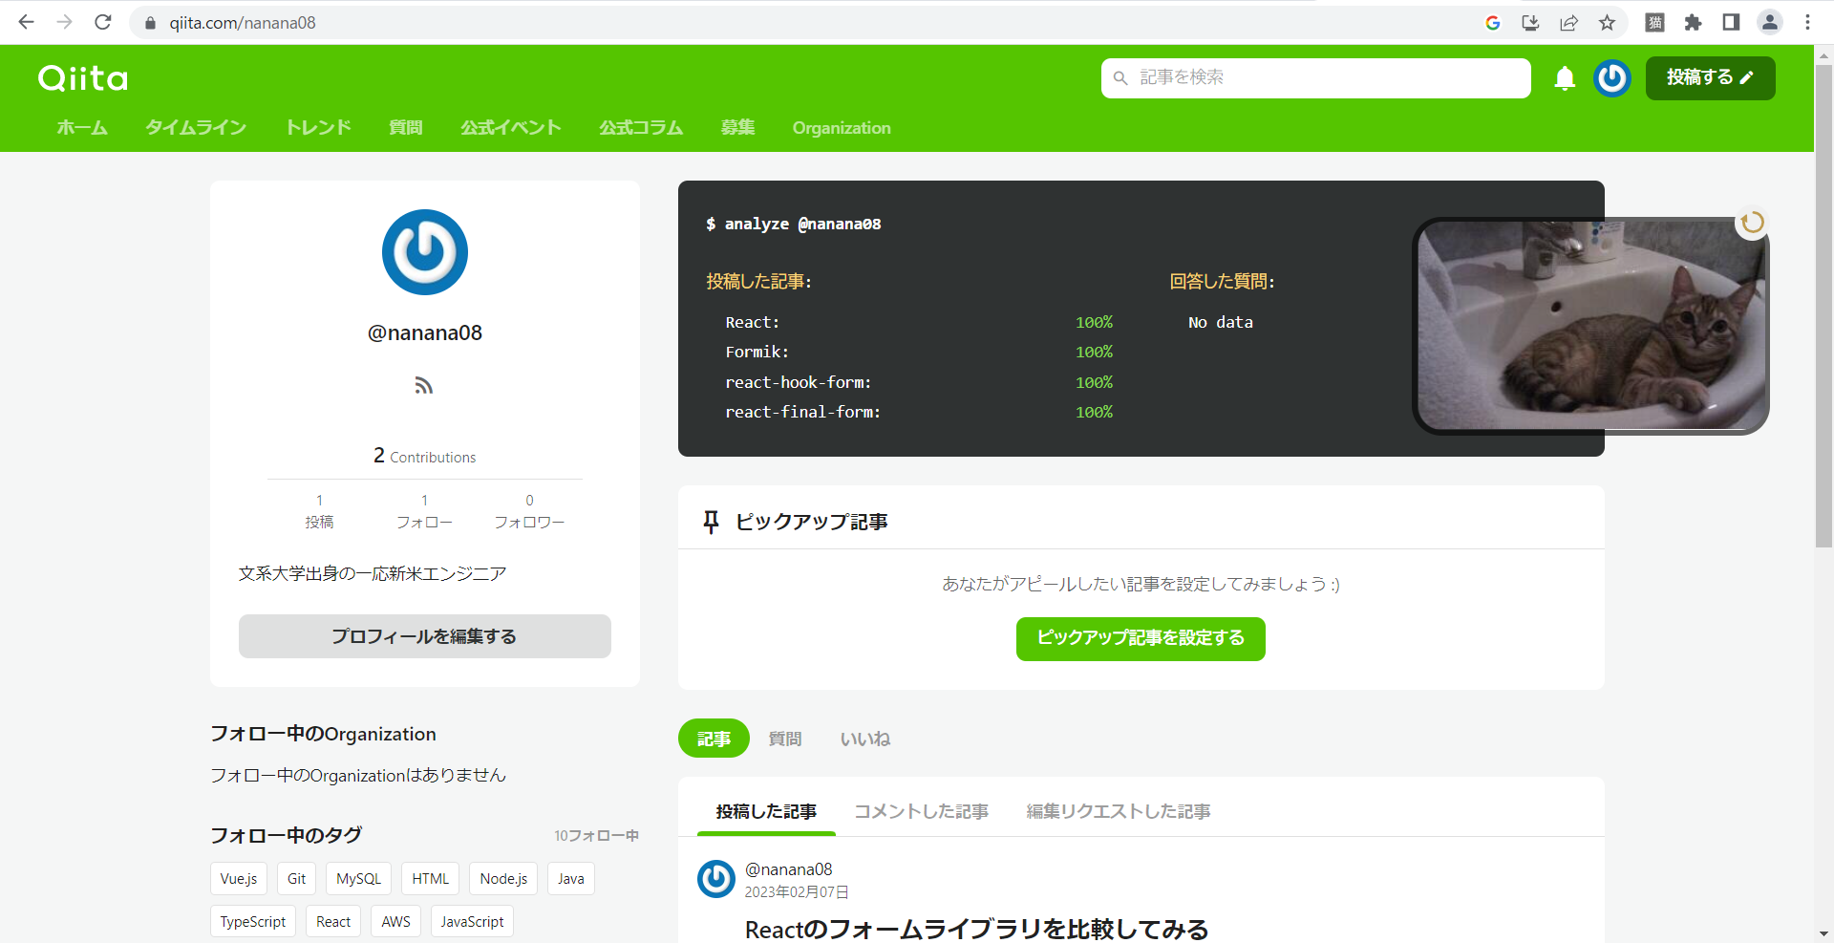Select Organization in the navigation bar
This screenshot has height=943, width=1834.
pos(841,127)
